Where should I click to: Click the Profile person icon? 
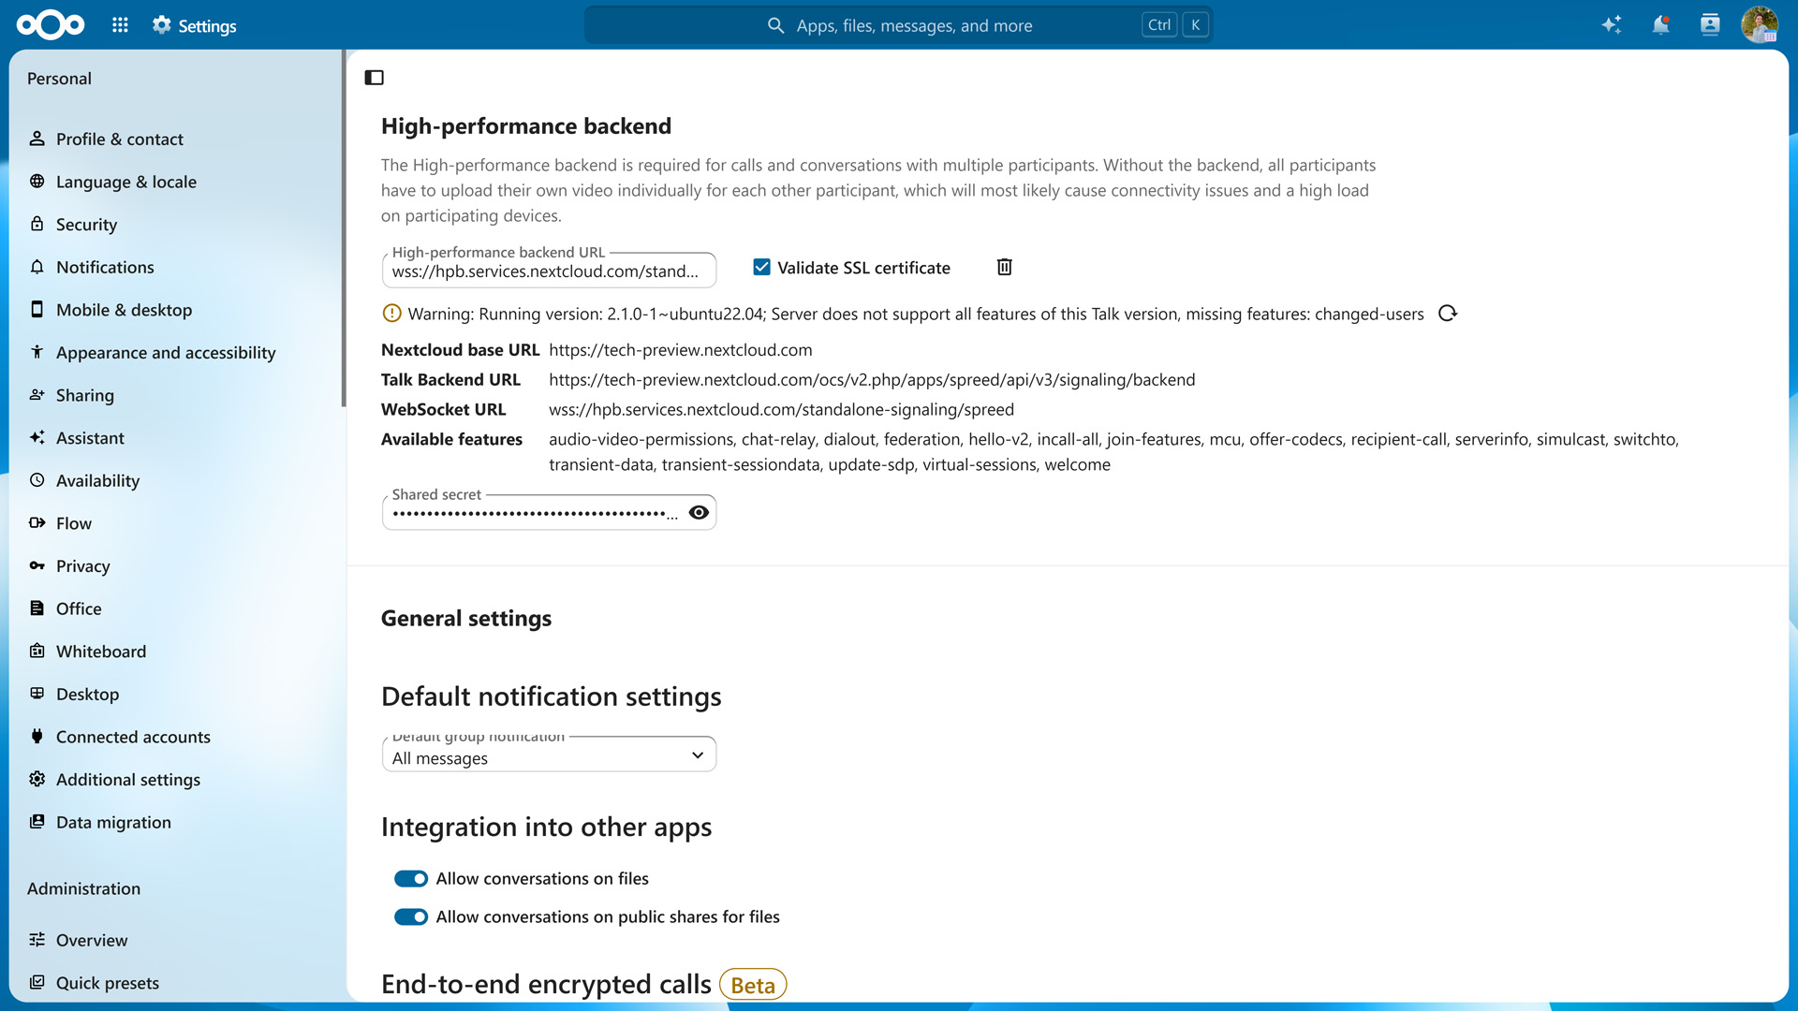point(37,139)
